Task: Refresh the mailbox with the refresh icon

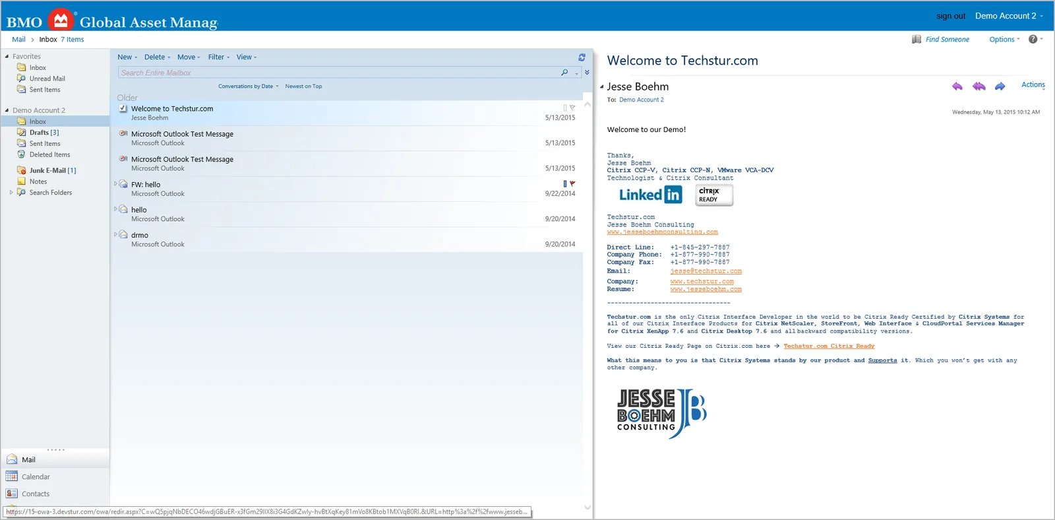Action: point(582,57)
